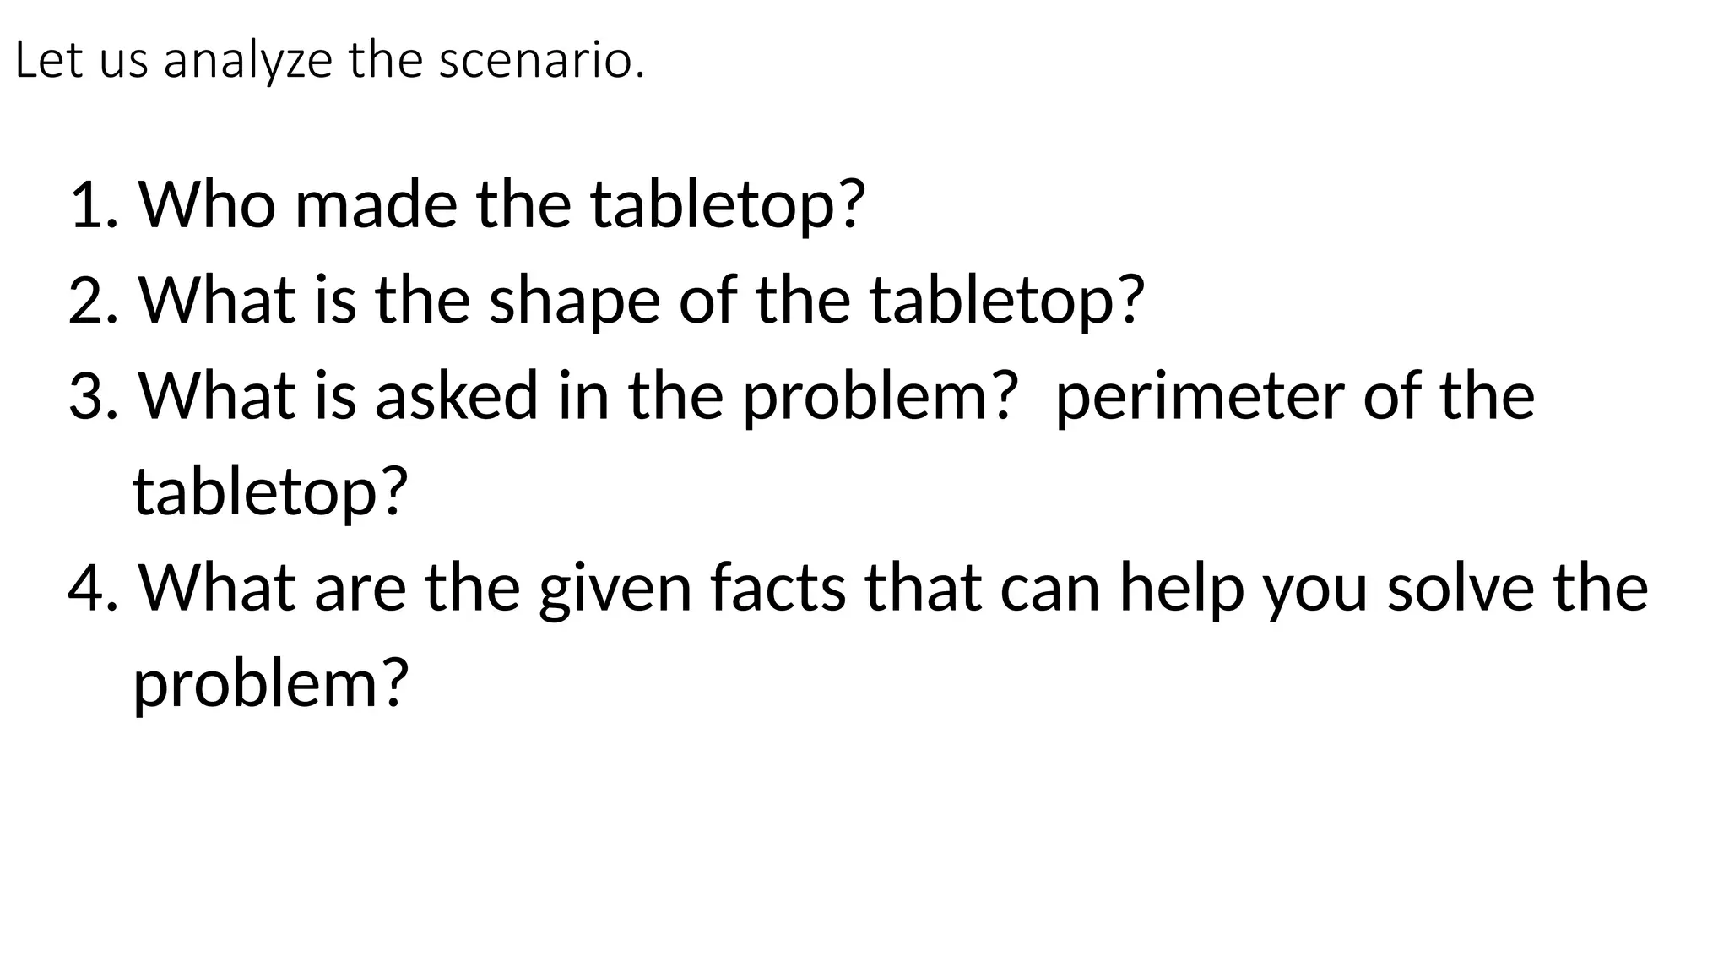Click the final wrapped "problem?" line

click(271, 685)
